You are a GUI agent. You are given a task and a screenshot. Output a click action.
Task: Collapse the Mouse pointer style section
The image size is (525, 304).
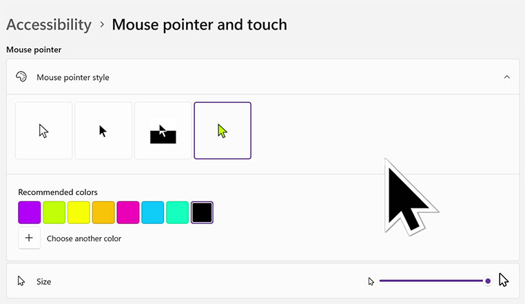pos(507,77)
